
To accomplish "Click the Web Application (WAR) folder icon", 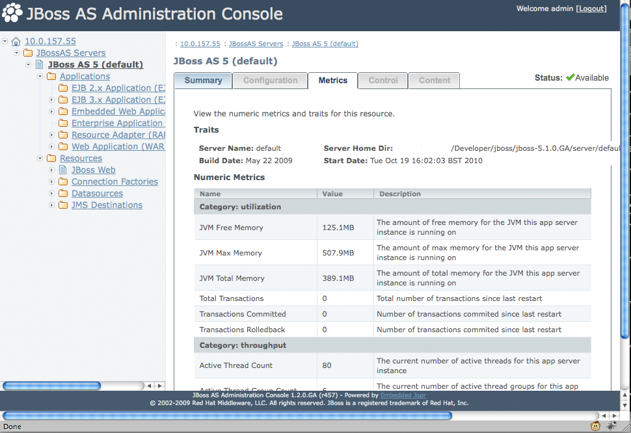I will [63, 146].
